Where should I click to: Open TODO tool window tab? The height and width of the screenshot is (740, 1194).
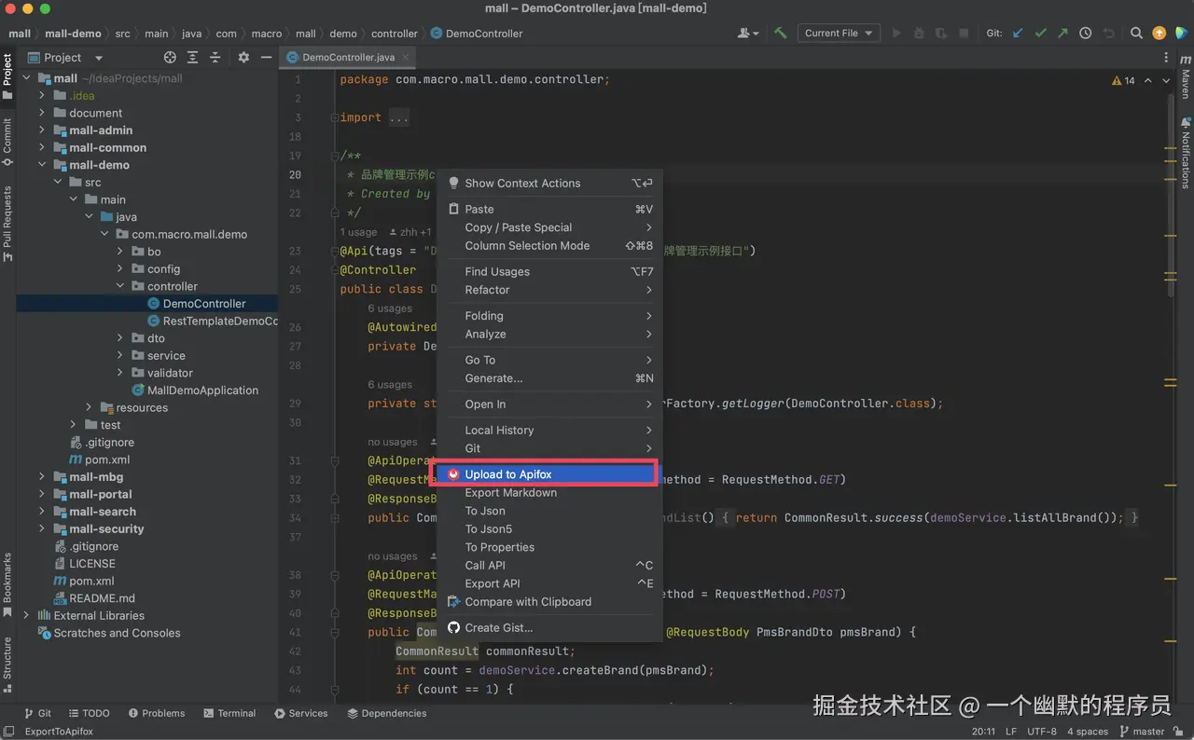pos(88,713)
